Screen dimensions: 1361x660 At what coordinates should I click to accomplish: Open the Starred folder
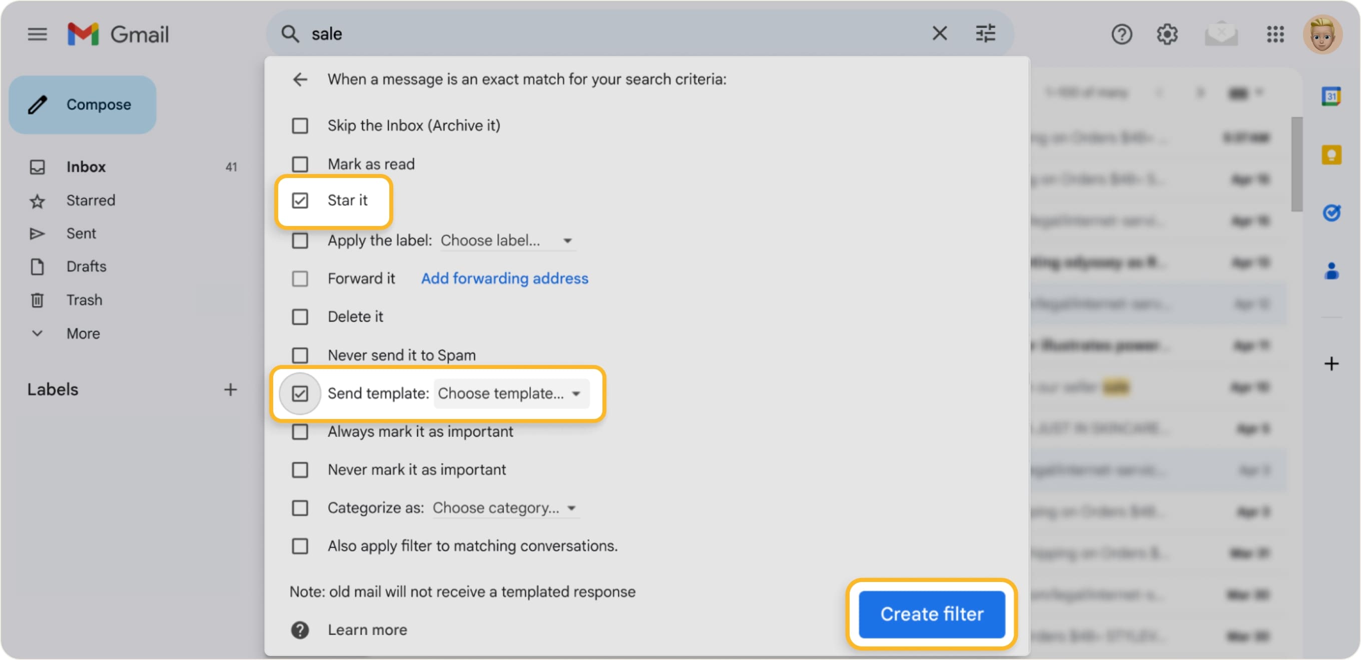coord(91,200)
